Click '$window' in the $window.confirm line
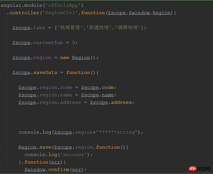Screen dimensions: 213x174 [35, 170]
